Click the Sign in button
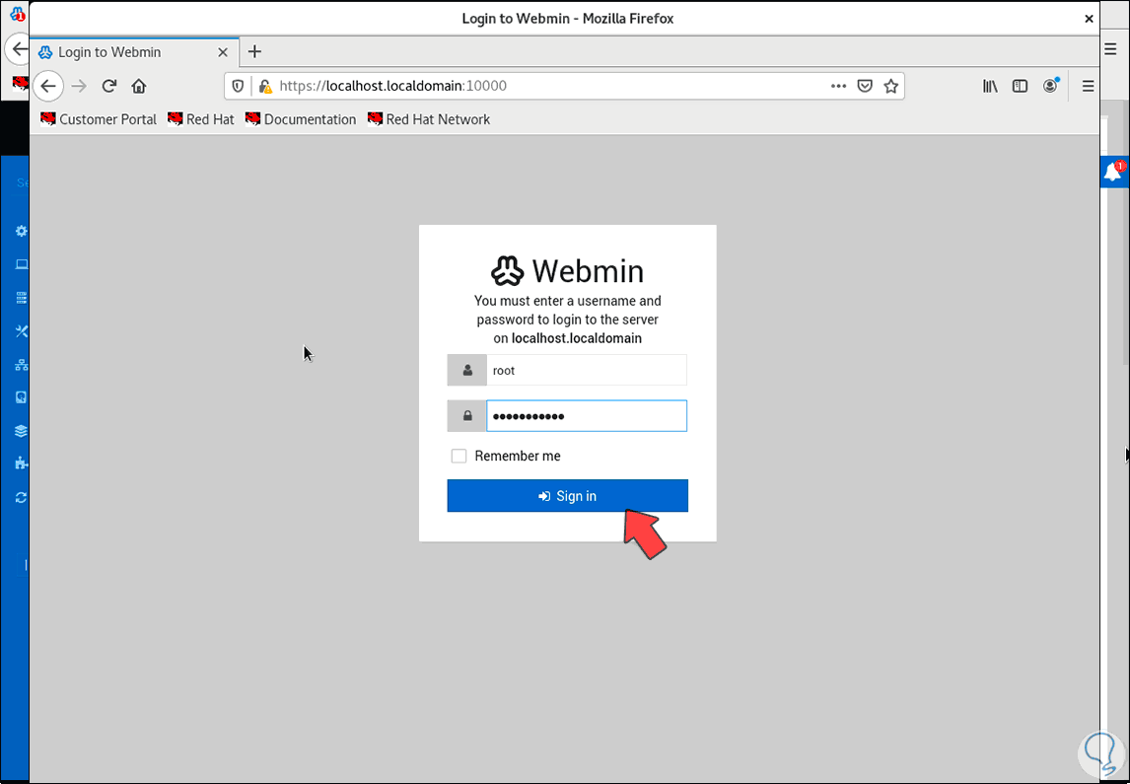This screenshot has height=784, width=1130. (x=567, y=496)
